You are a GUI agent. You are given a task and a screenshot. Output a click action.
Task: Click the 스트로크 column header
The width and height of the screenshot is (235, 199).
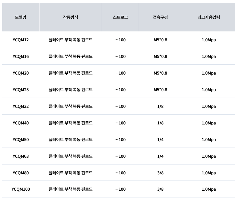click(x=120, y=17)
